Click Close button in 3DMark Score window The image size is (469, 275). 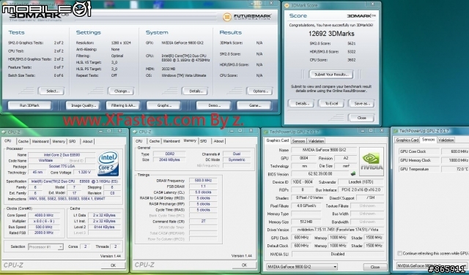361,118
